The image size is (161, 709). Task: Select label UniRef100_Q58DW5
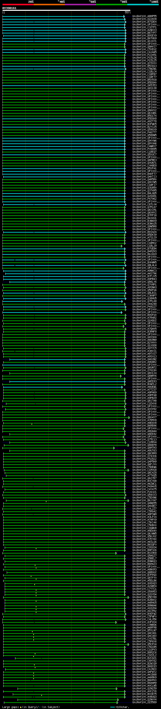click(144, 135)
